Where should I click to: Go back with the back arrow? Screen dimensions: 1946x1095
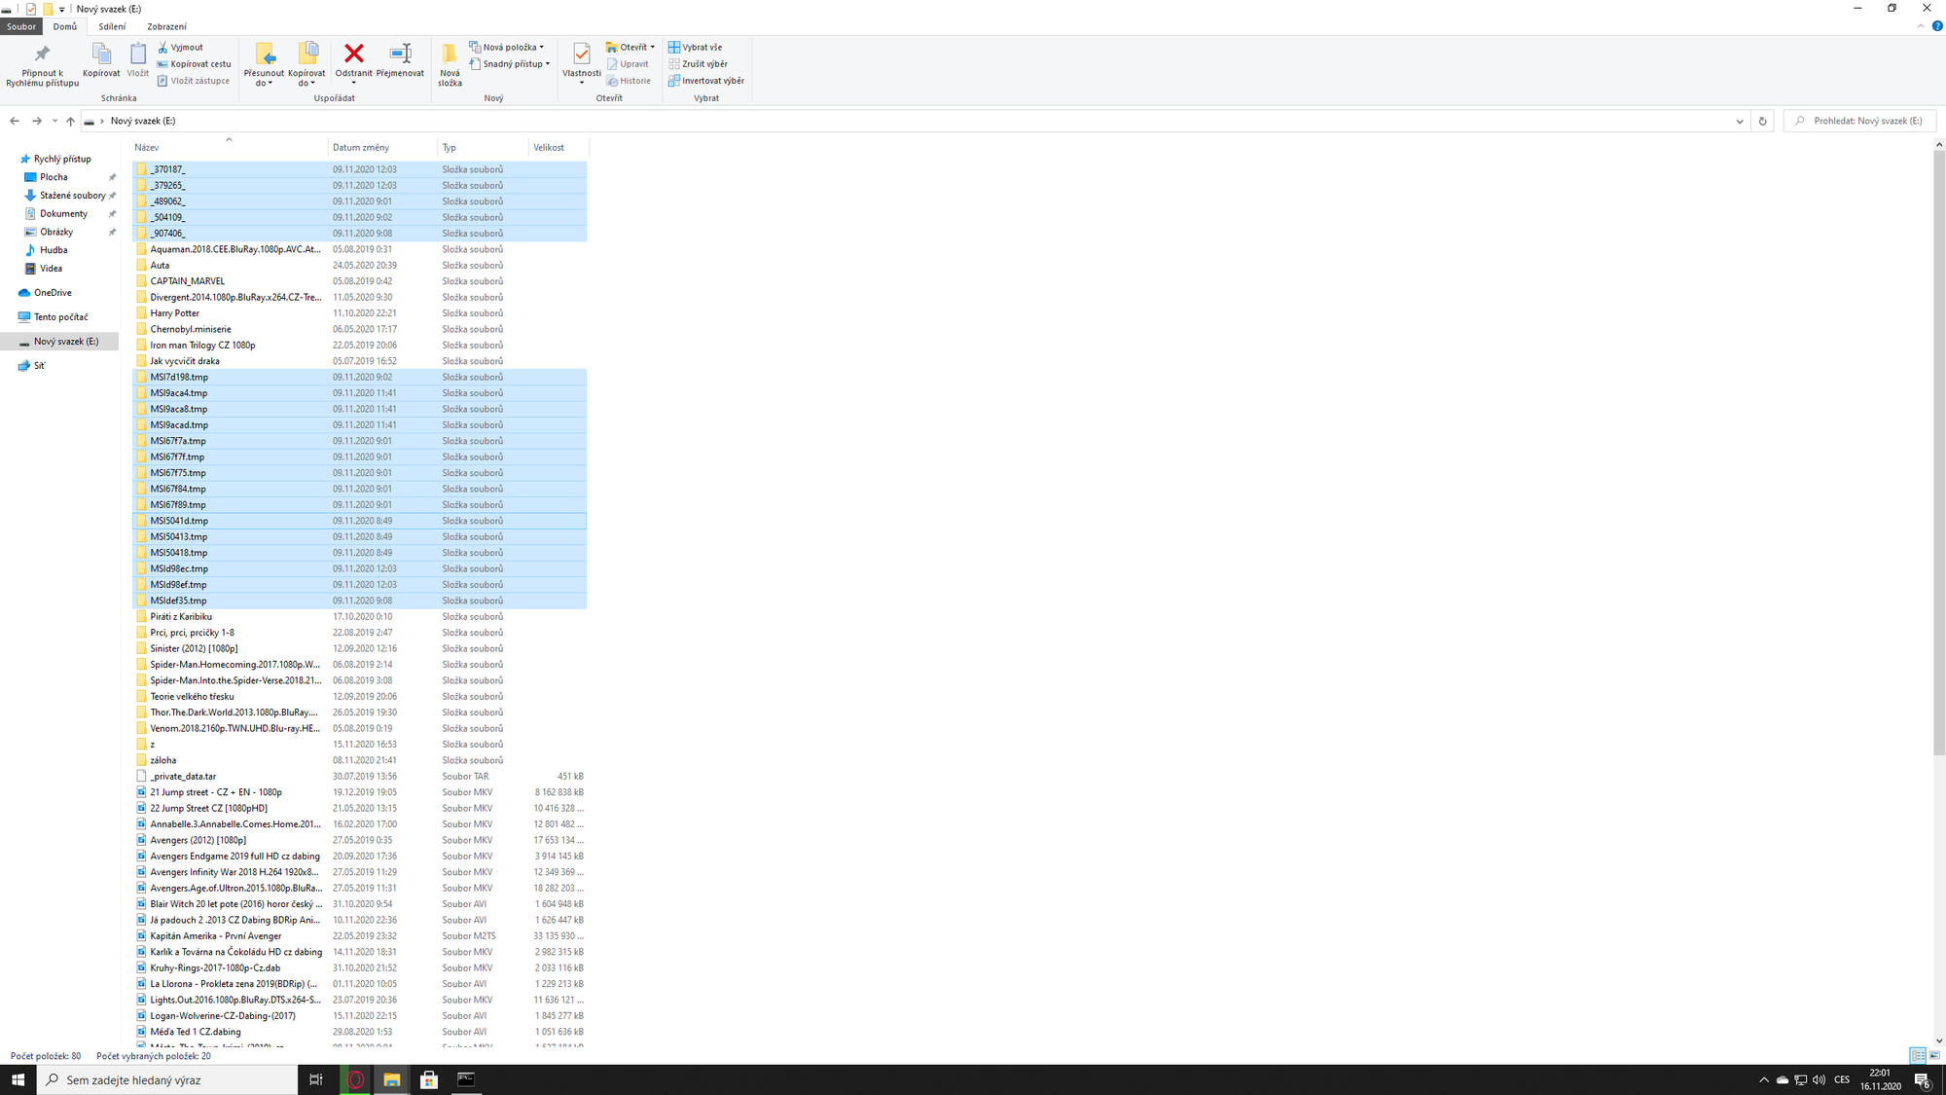15,121
